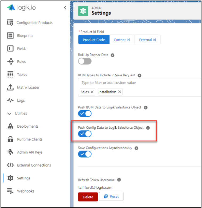Click the Settings gear icon in the sidebar
The width and height of the screenshot is (202, 208).
point(10,178)
